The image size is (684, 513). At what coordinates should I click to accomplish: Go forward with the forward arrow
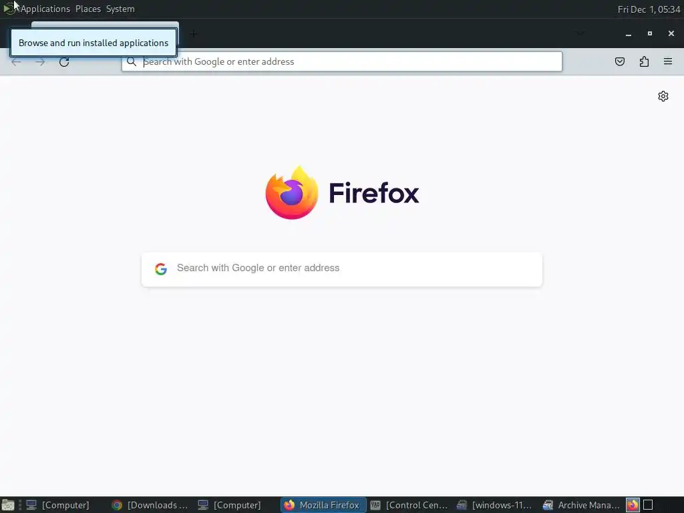coord(40,62)
